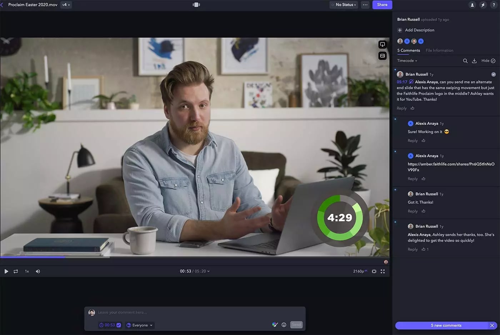
Task: Search comments with the magnifier icon
Action: click(465, 61)
